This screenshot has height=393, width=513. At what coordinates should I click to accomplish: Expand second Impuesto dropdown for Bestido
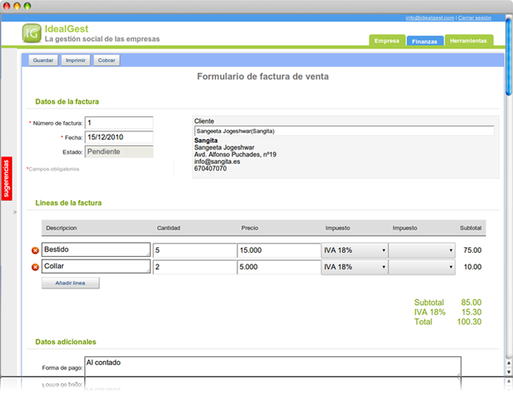(x=422, y=250)
